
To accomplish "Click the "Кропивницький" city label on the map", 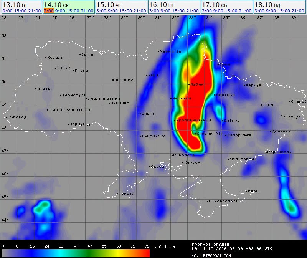I will pyautogui.click(x=193, y=120).
